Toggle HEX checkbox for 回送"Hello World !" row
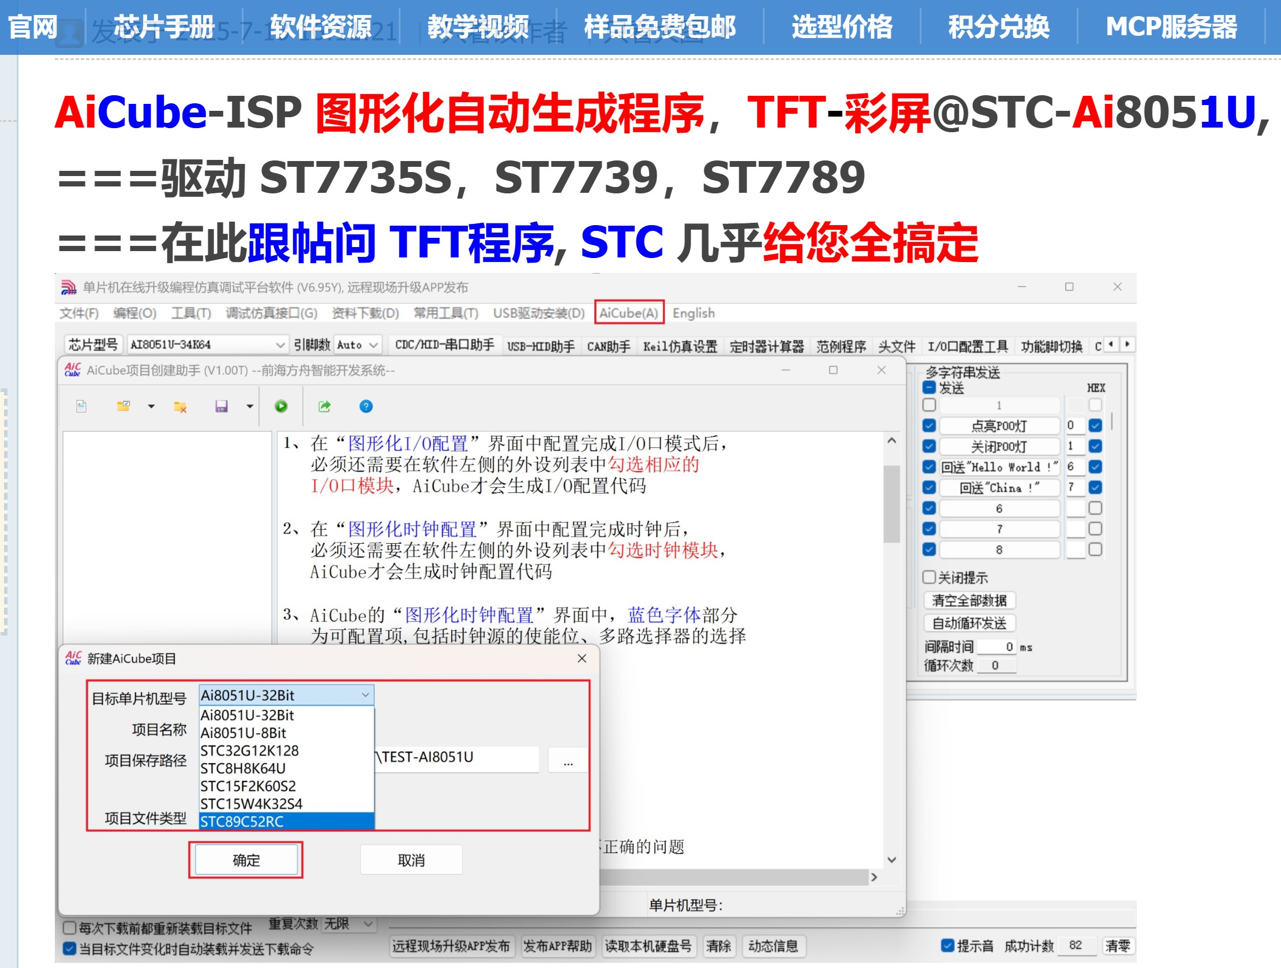Screen dimensions: 1281x968 (1095, 467)
